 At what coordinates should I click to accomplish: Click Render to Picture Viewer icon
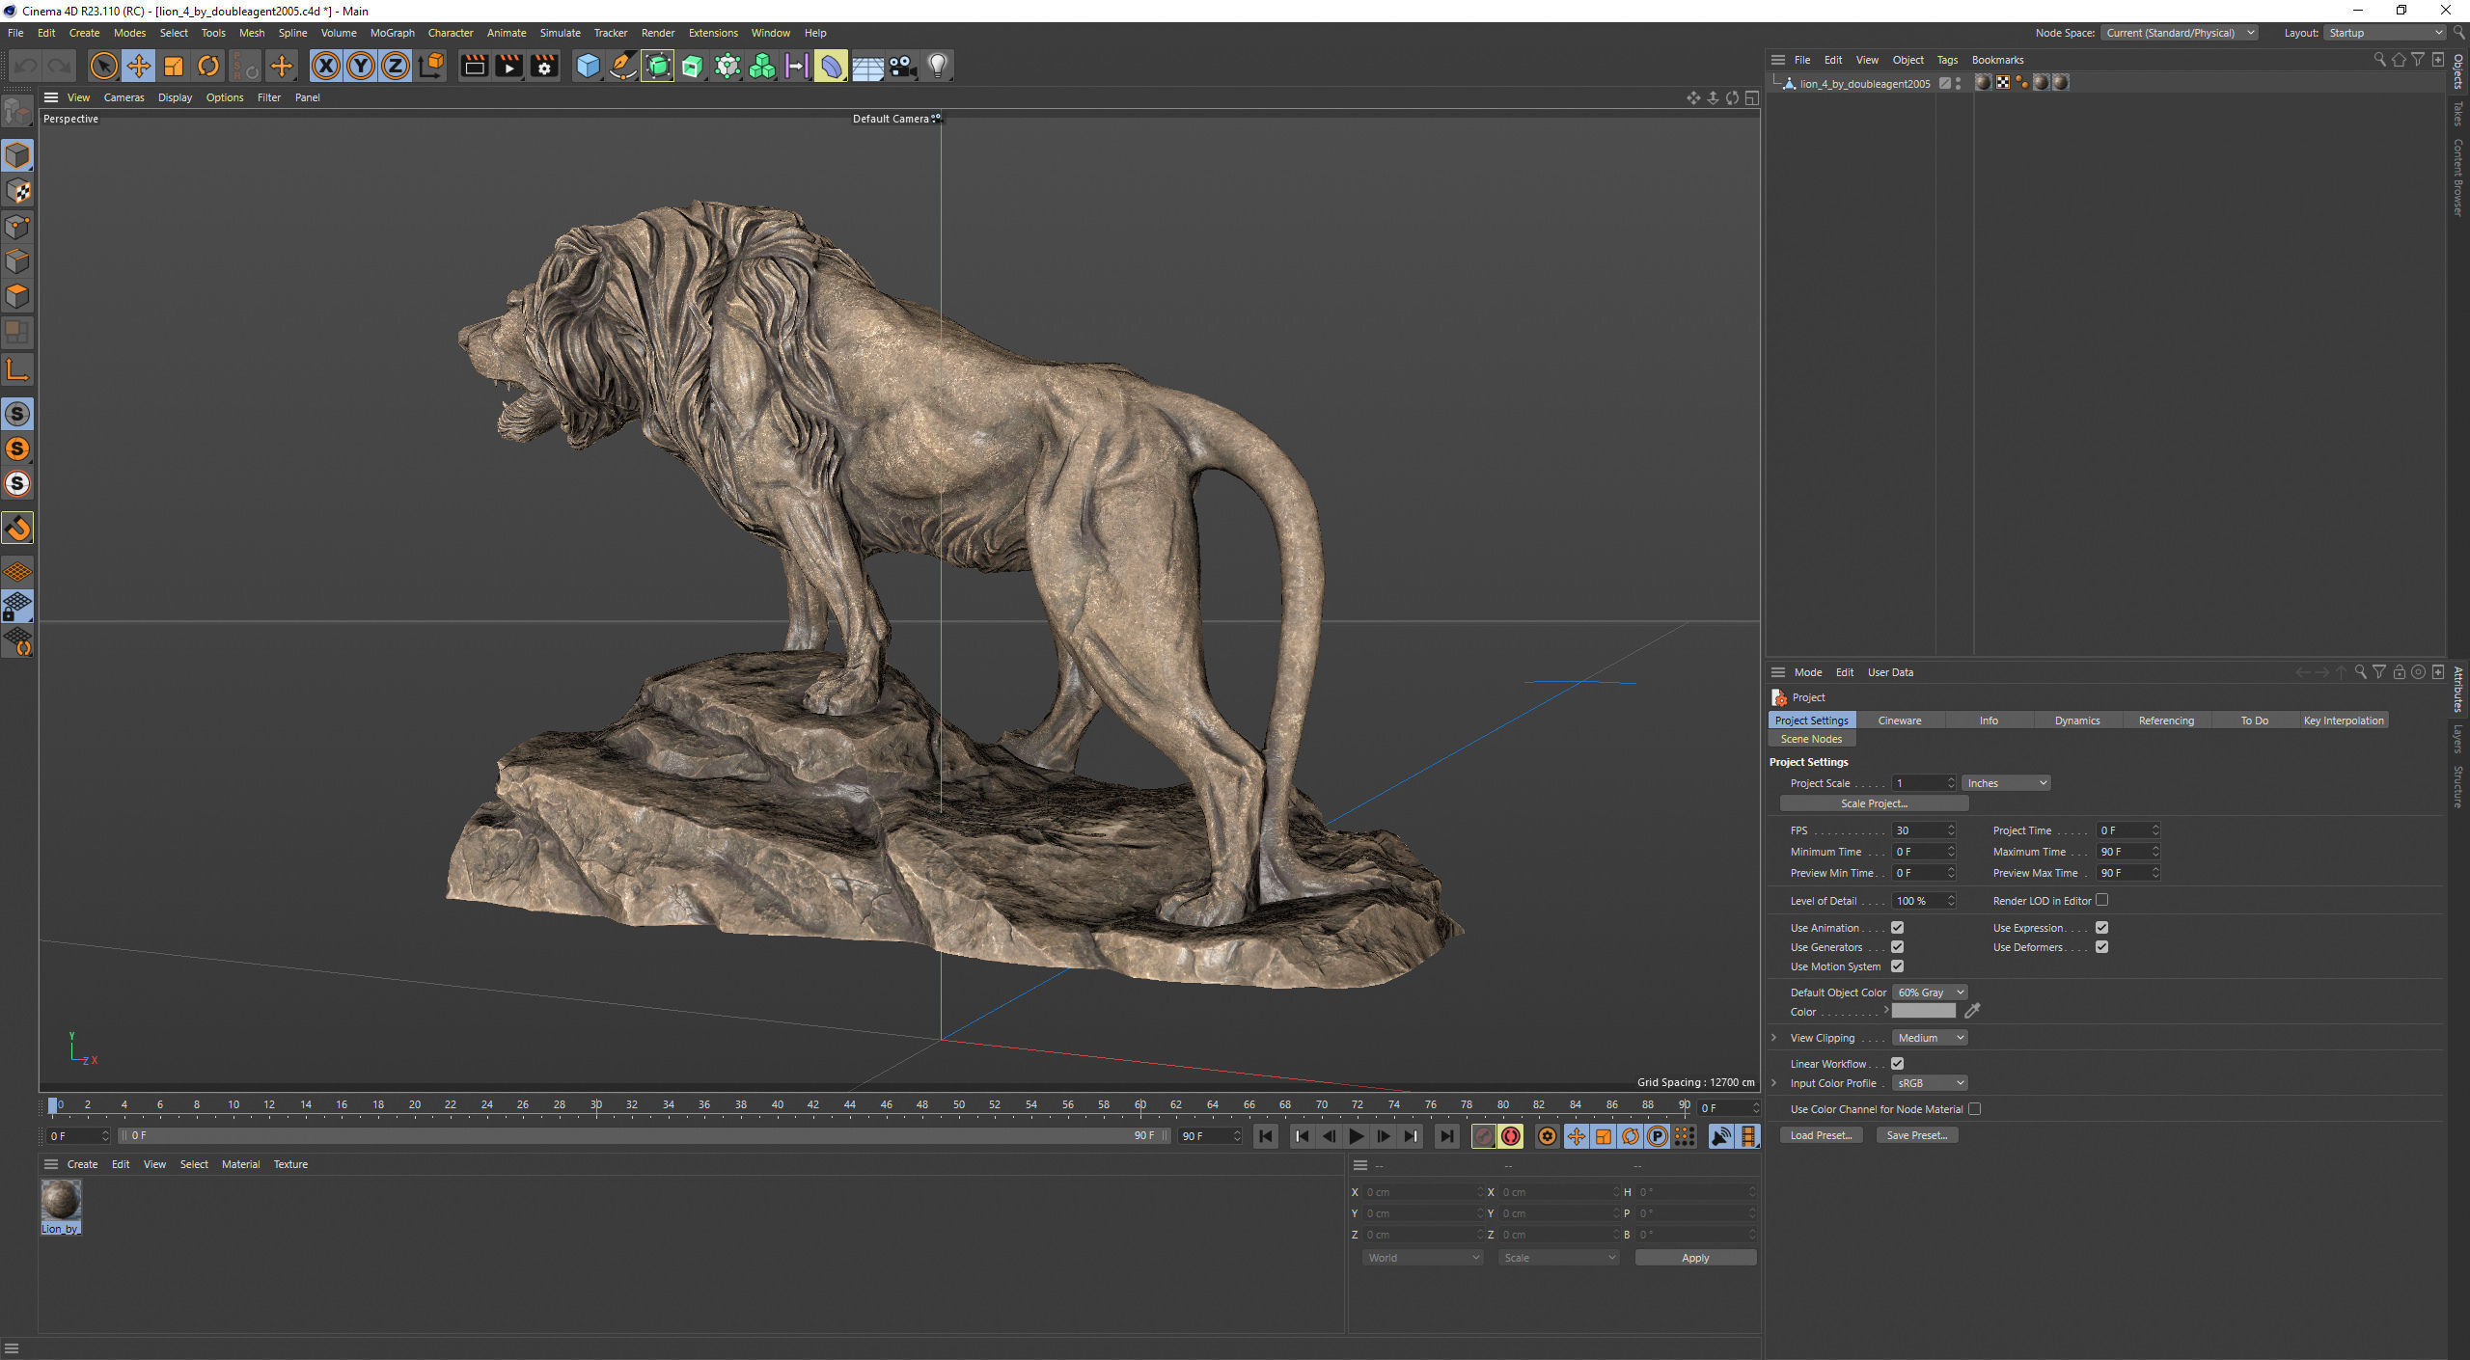508,67
